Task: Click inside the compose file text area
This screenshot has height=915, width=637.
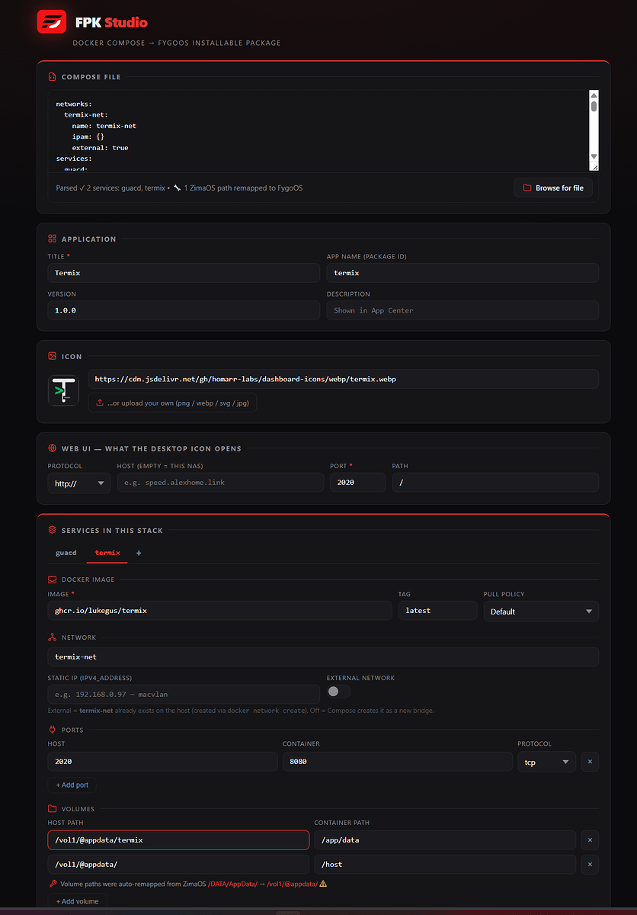Action: (x=318, y=130)
